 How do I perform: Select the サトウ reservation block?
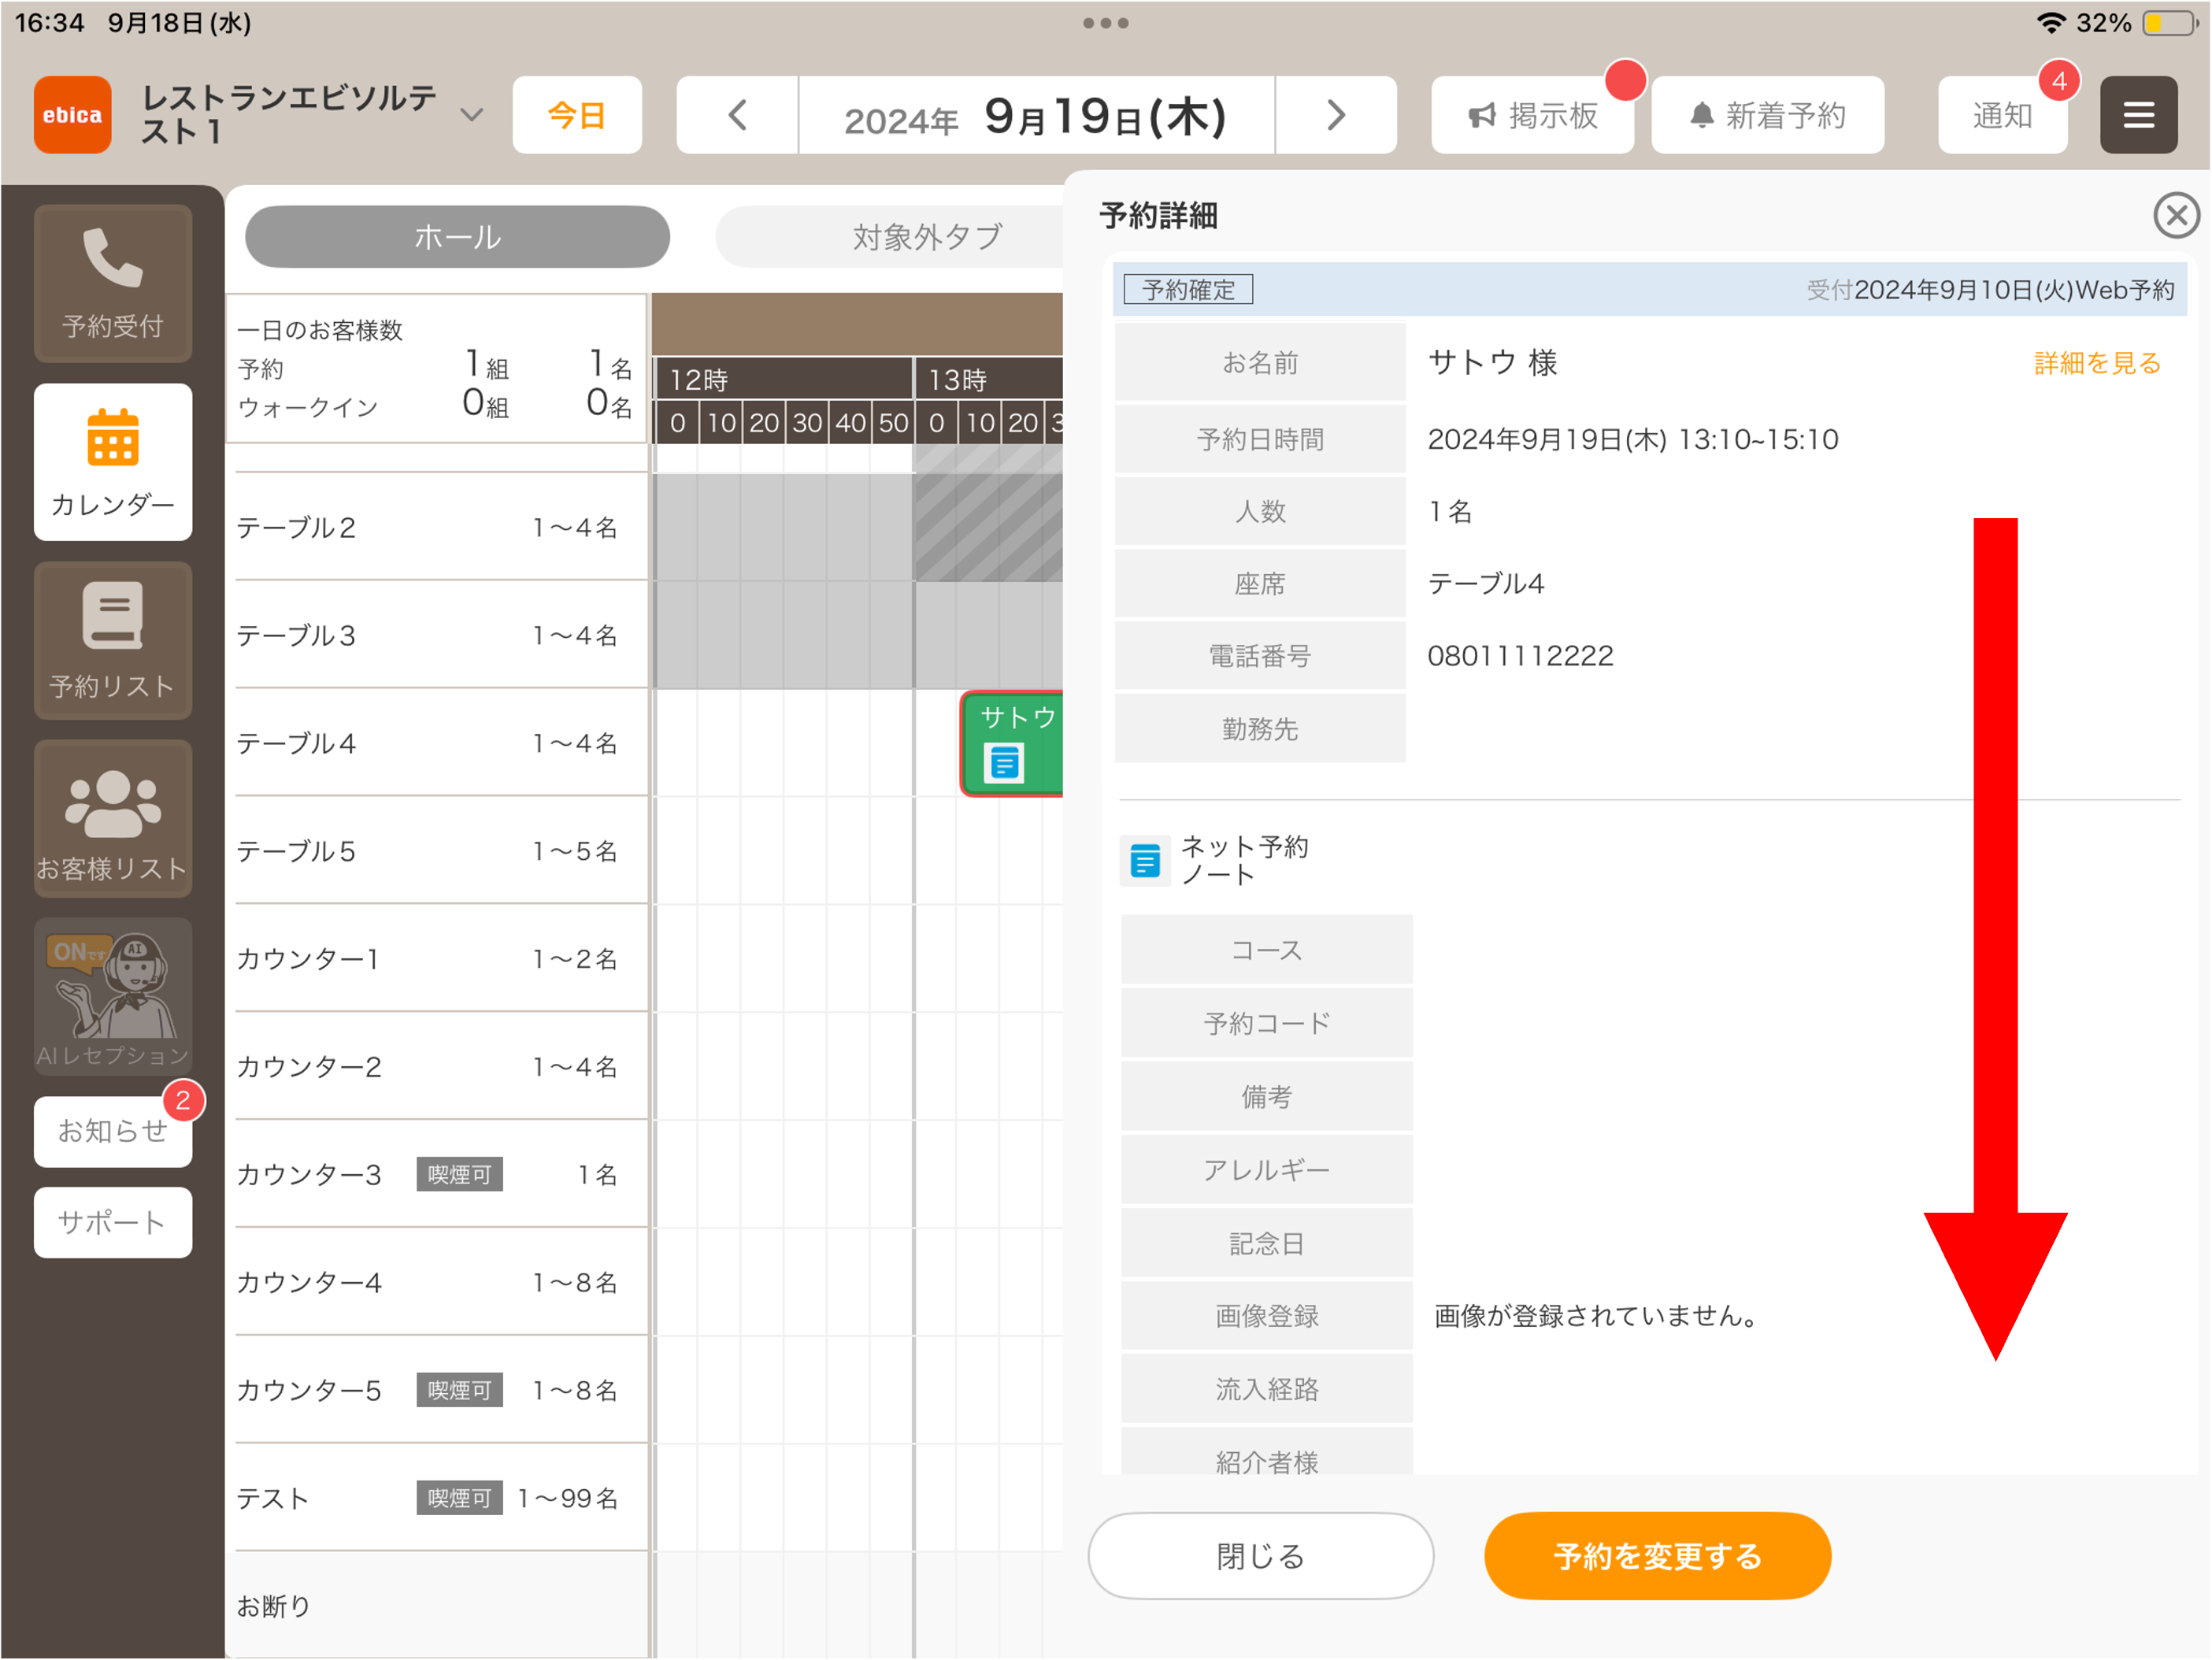click(1011, 744)
